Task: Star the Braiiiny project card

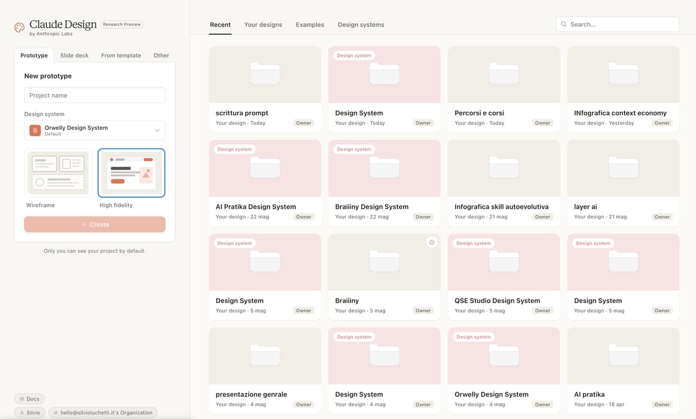Action: [432, 242]
